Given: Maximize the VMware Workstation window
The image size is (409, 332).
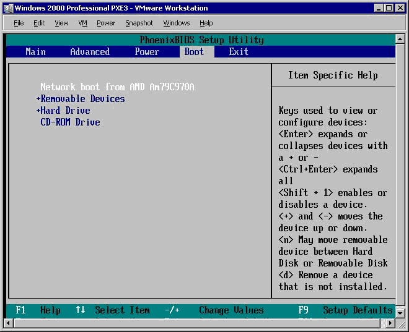Looking at the screenshot, I should click(x=389, y=8).
